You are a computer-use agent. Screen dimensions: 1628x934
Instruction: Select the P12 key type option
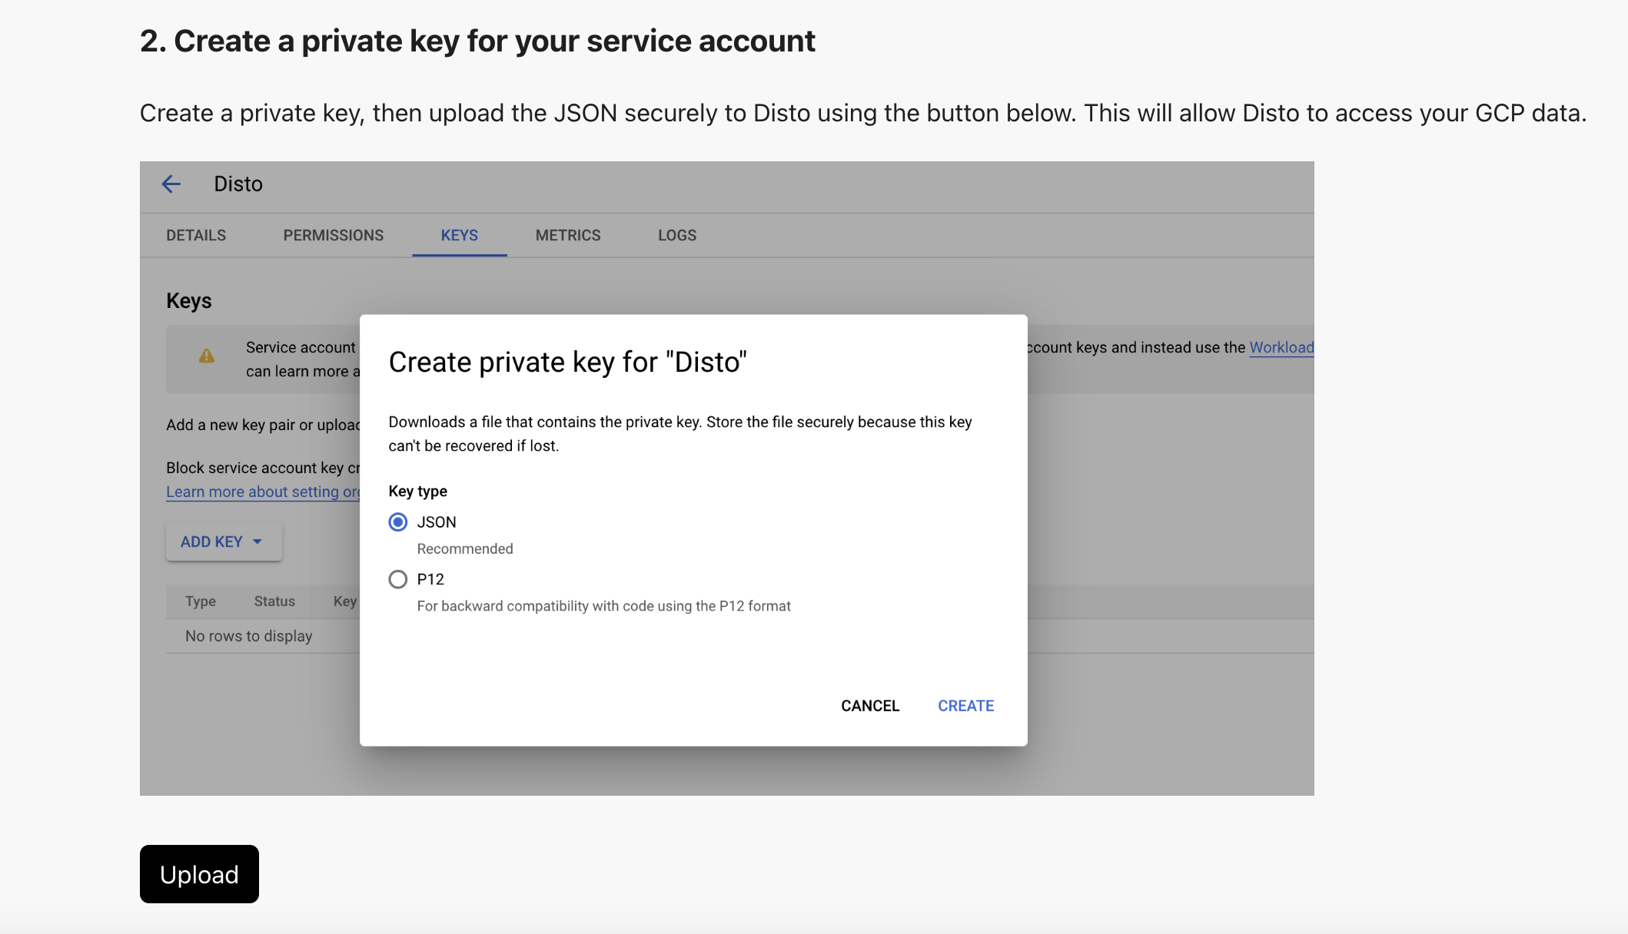click(397, 579)
